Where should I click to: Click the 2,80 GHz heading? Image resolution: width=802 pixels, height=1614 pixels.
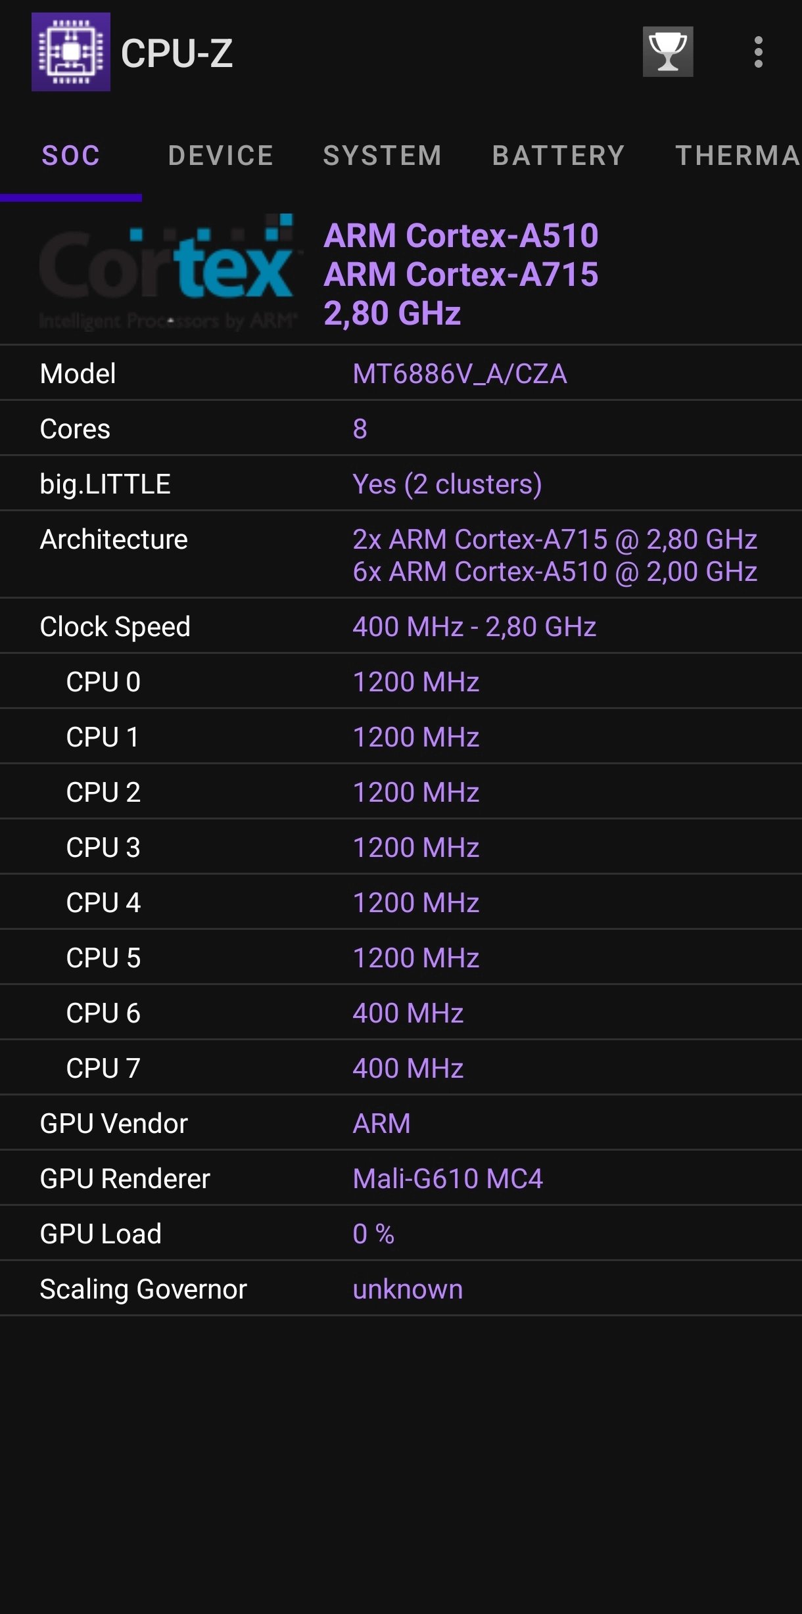tap(392, 314)
